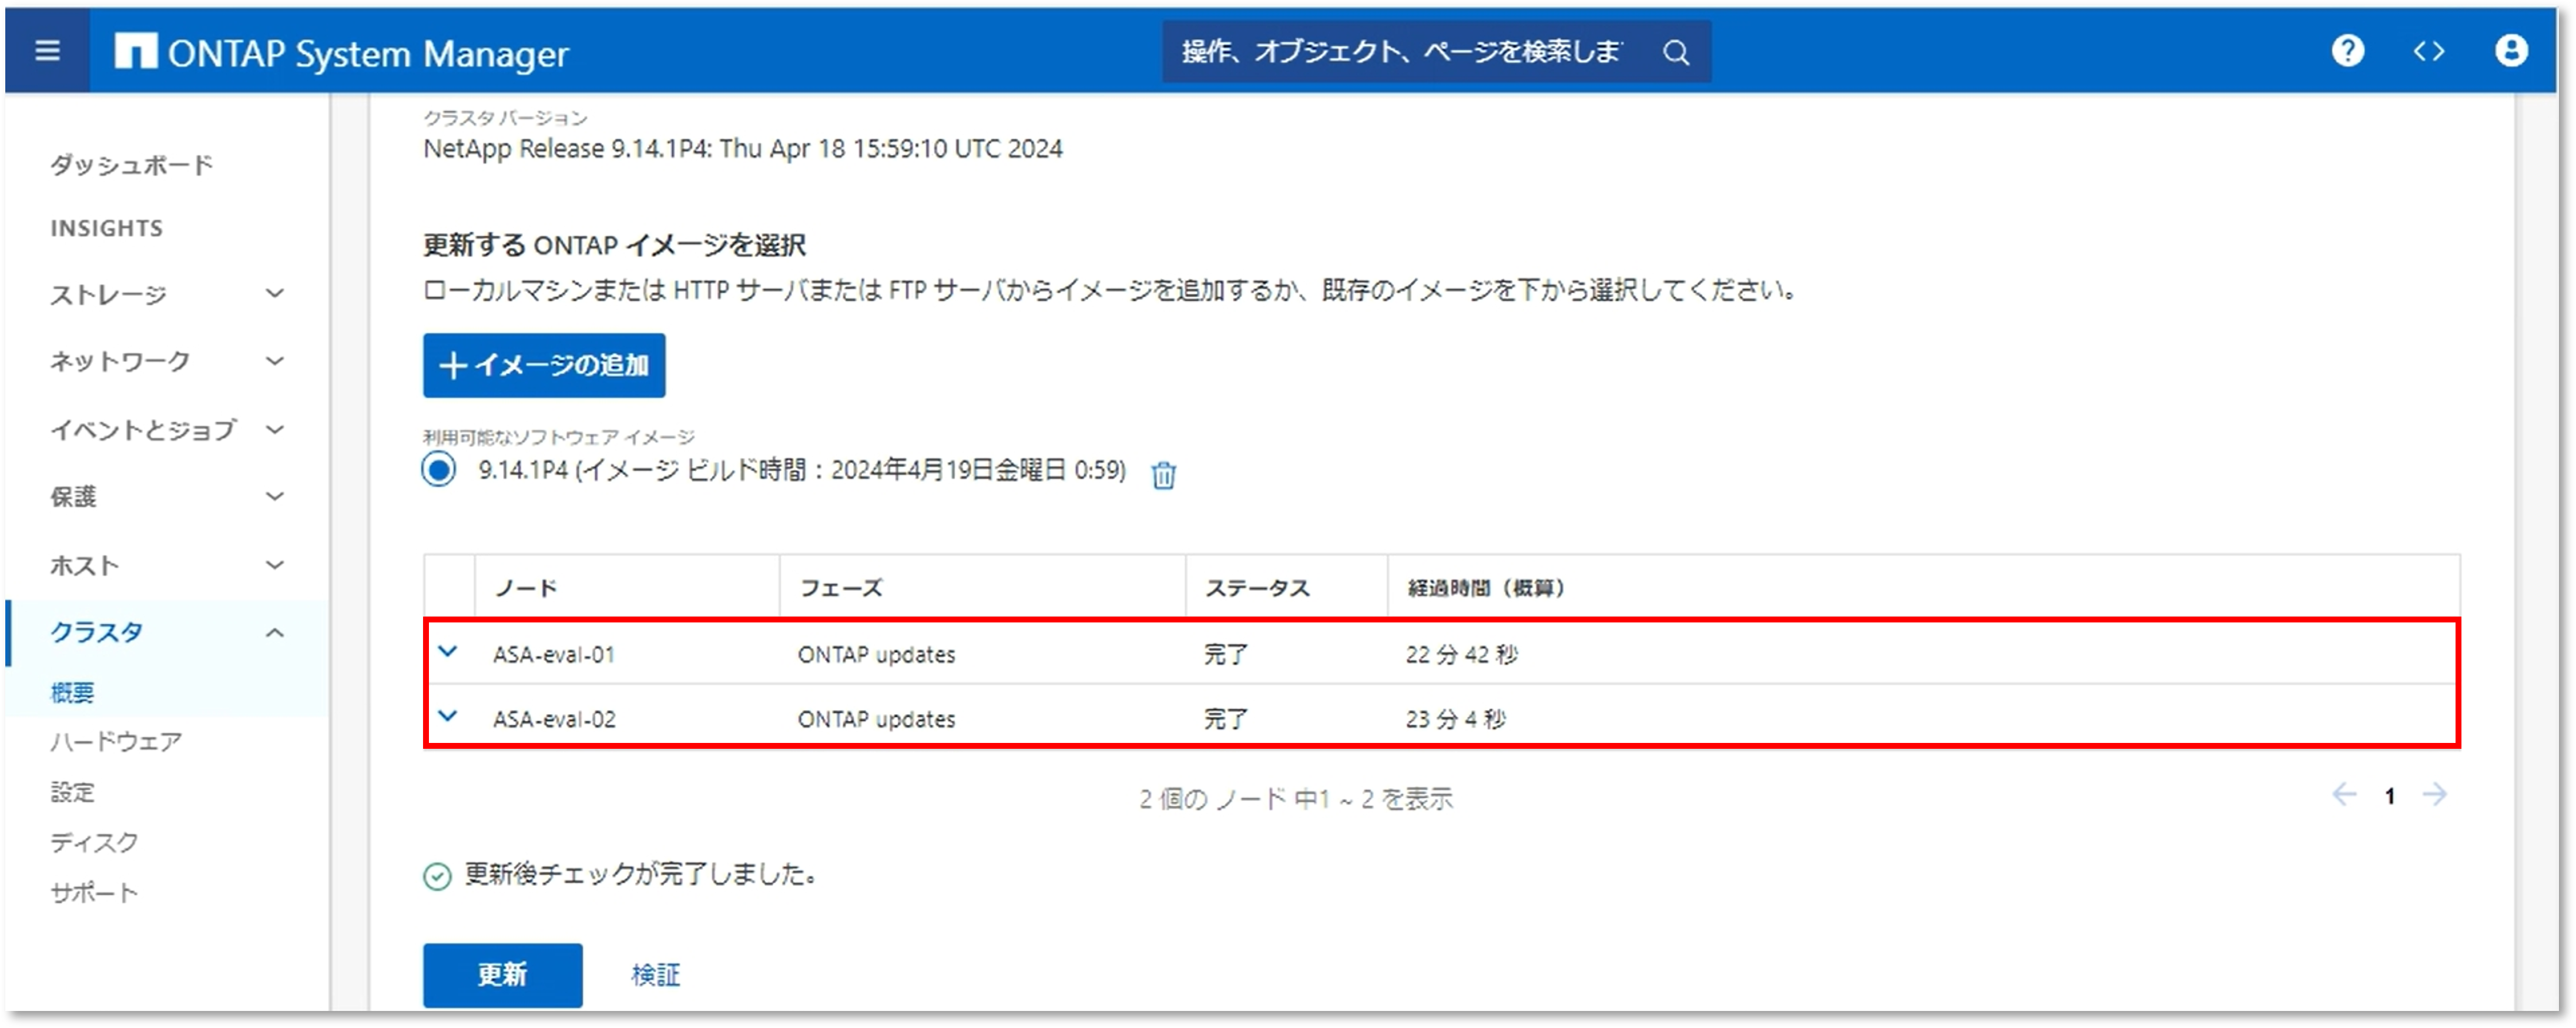Open the help question mark icon

point(2347,51)
